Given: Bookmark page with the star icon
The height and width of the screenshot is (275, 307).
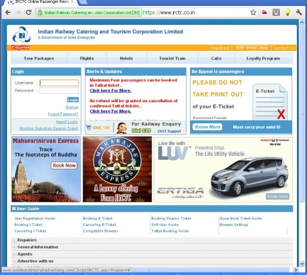Looking at the screenshot, I should tap(253, 12).
